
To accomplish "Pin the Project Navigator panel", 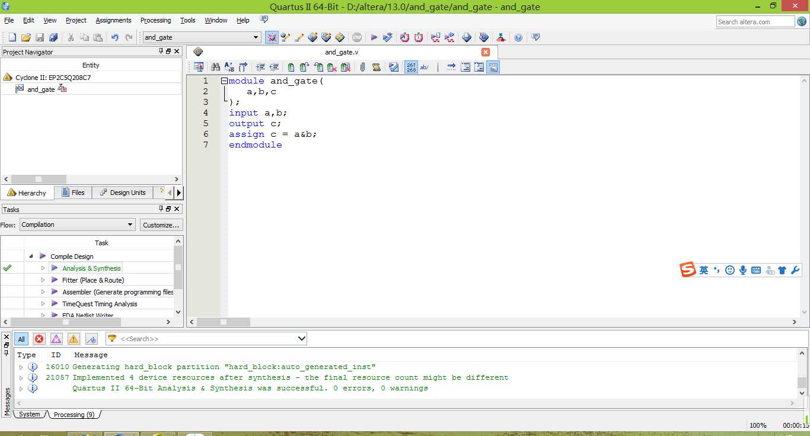I will (x=161, y=52).
